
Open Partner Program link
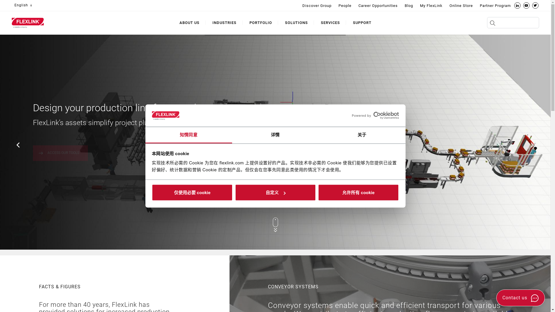[x=495, y=6]
